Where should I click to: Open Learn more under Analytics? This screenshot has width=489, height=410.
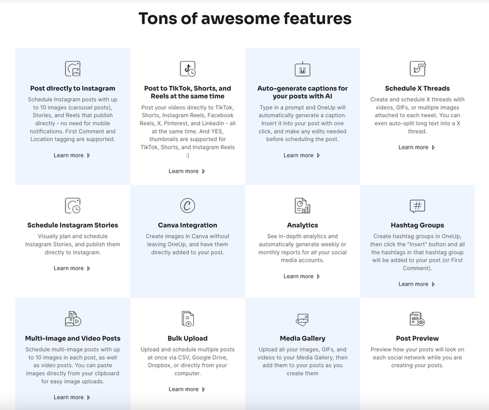point(302,276)
